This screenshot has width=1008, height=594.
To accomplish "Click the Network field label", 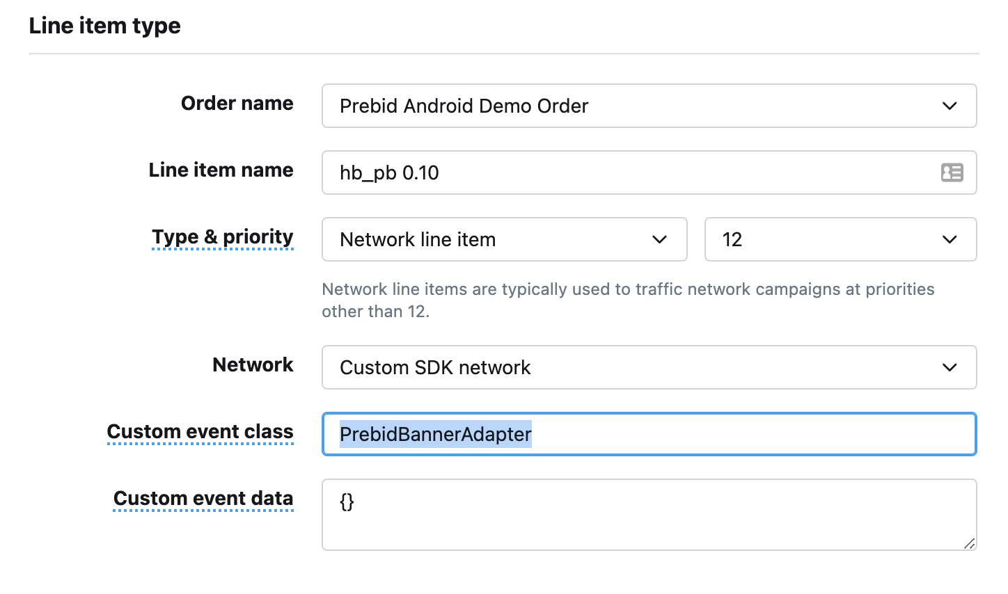I will (253, 365).
